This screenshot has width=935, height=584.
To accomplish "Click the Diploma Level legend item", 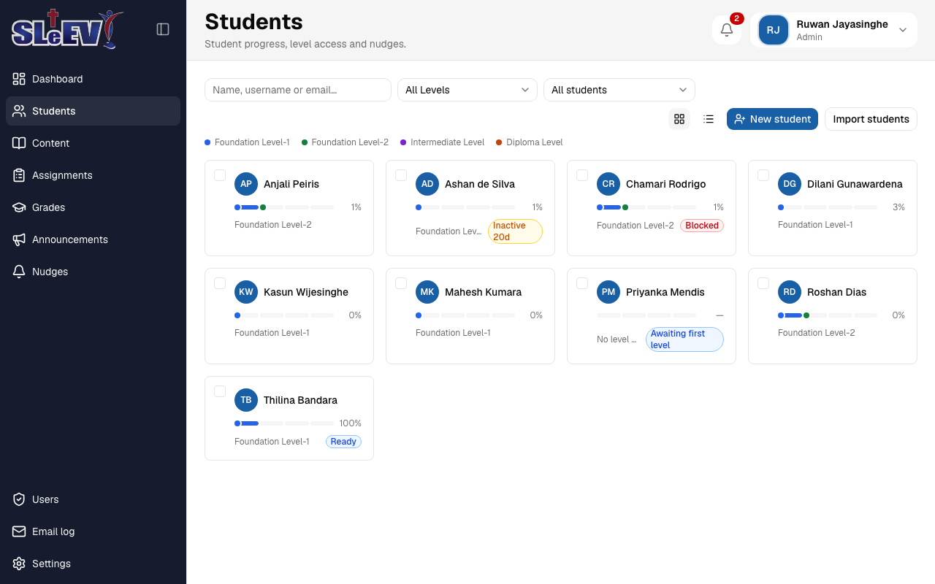I will [530, 142].
